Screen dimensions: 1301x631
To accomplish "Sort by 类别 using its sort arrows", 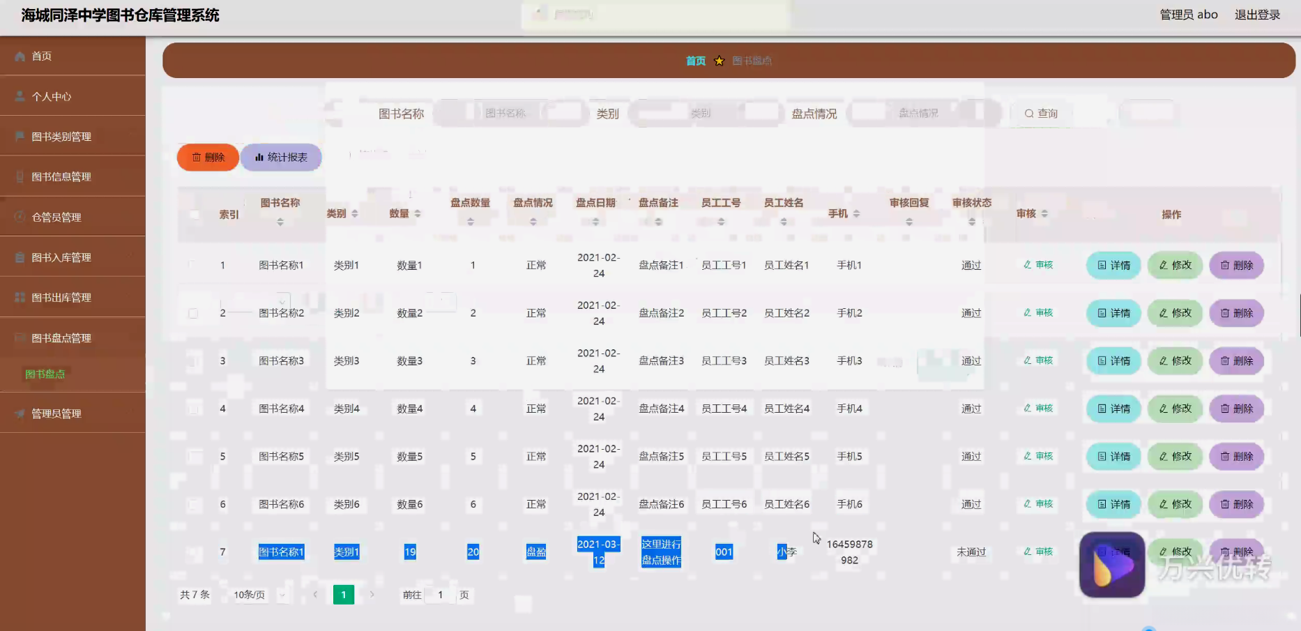I will (355, 213).
